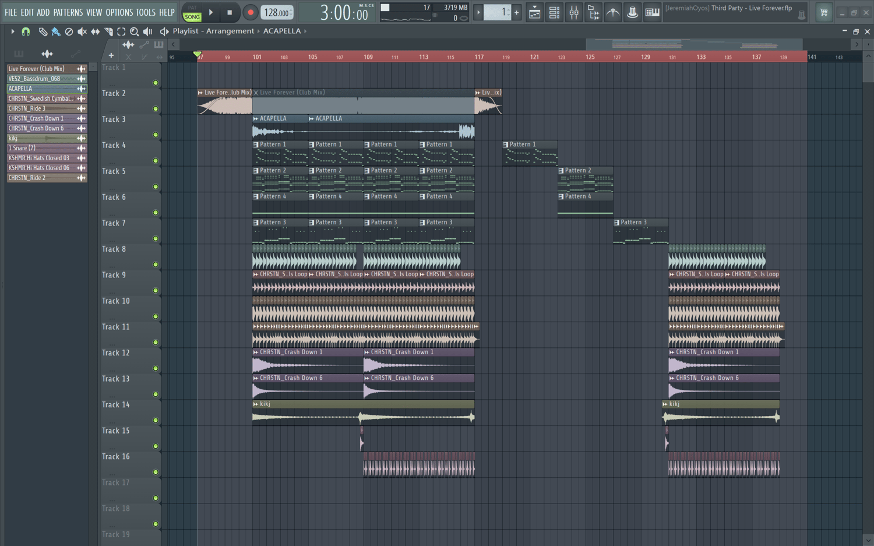Select the Draw pencil tool

[x=43, y=31]
